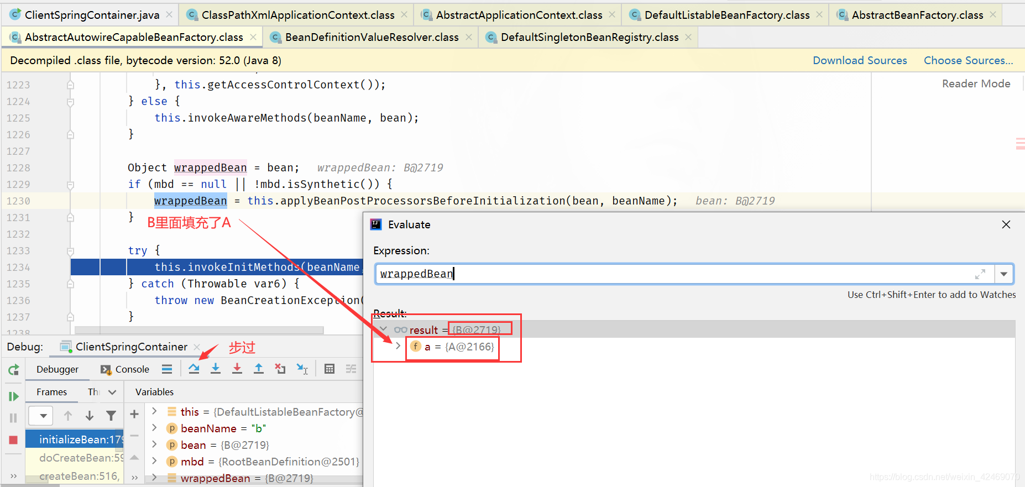Select the doCreateBean stack frame
1025x487 pixels.
tap(75, 458)
